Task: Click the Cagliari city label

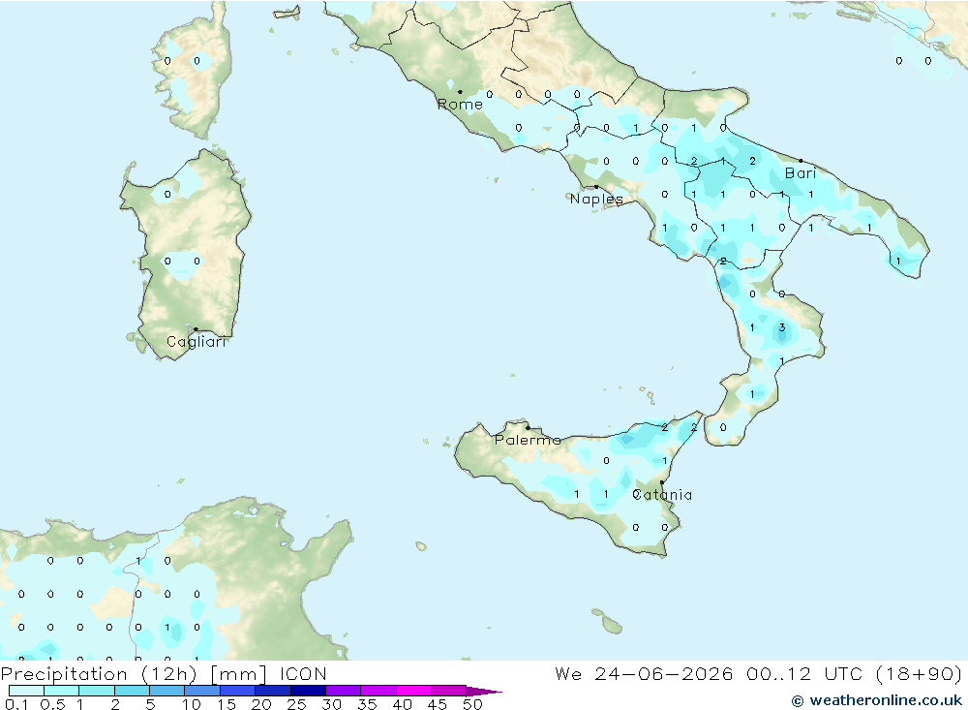Action: pyautogui.click(x=196, y=342)
